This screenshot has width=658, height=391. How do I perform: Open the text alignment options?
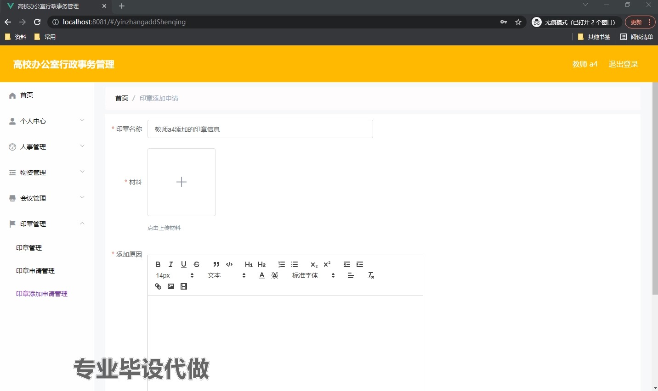click(x=351, y=275)
